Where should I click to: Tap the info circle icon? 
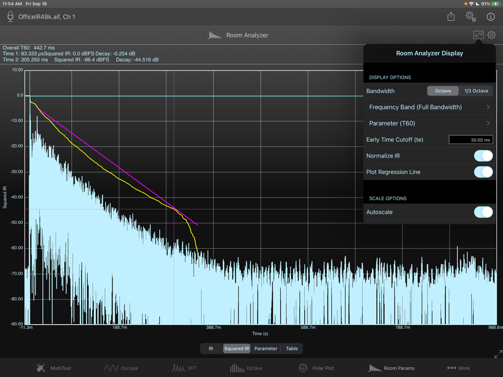[x=490, y=17]
